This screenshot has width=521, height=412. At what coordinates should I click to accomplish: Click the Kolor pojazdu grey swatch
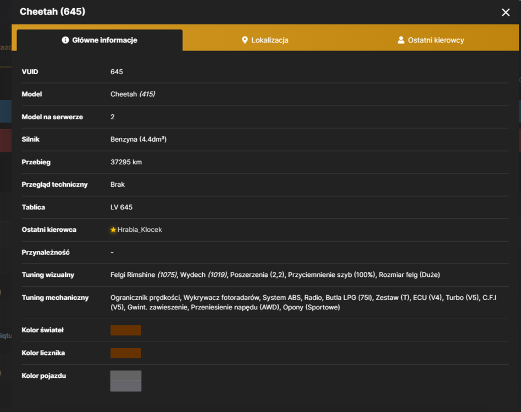coord(126,381)
